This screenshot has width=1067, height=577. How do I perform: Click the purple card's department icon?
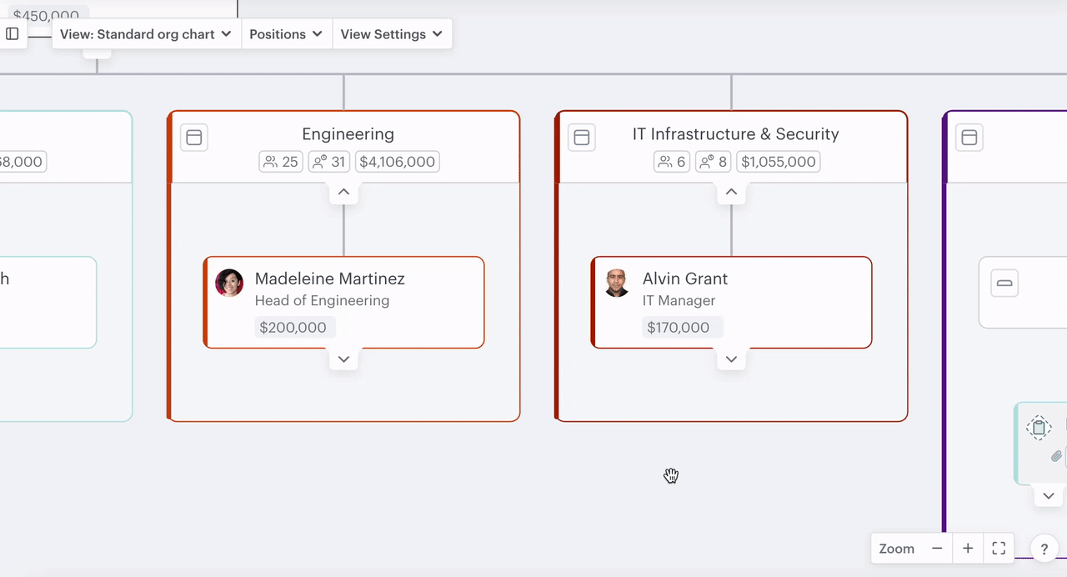click(969, 137)
